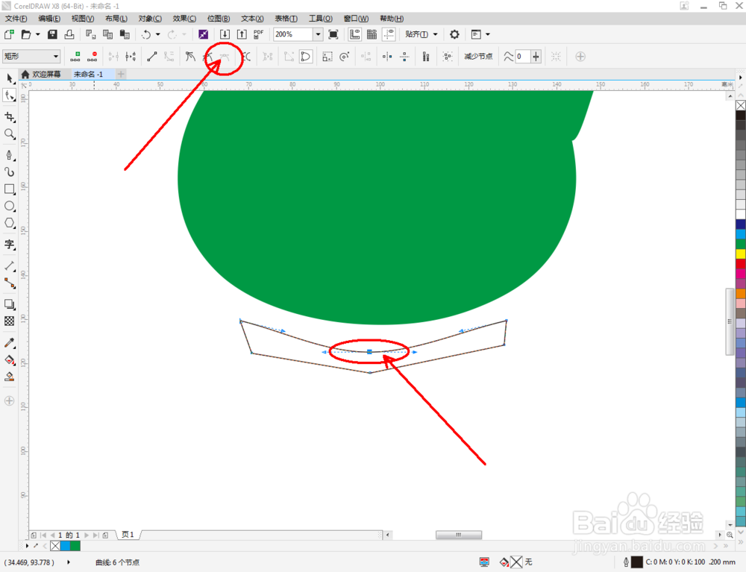Click the Reduce Nodes button
Screen dimensions: 746x572
click(x=478, y=57)
